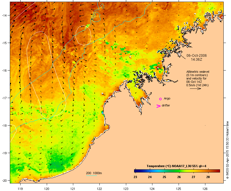The width and height of the screenshot is (231, 191).
Task: Click the '06-Oct-2006' date label
Action: point(197,56)
